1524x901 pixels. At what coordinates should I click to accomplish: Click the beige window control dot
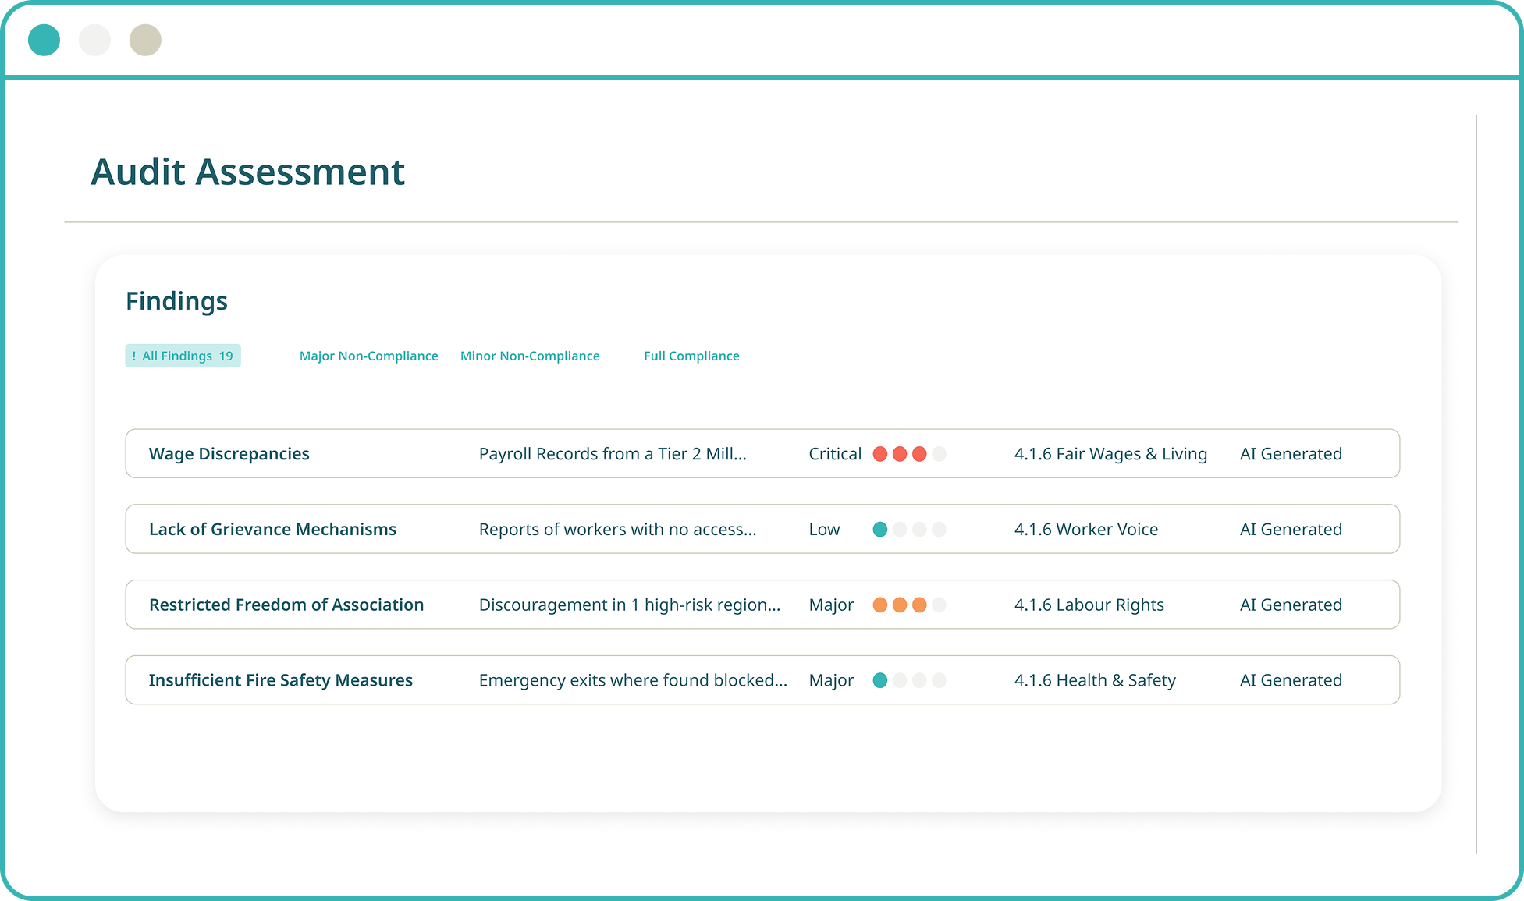click(145, 40)
